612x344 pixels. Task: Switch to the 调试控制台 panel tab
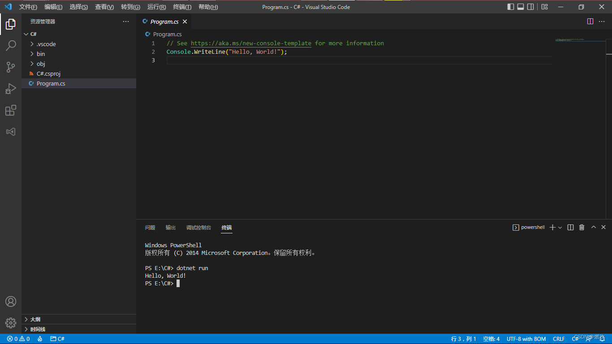click(198, 228)
